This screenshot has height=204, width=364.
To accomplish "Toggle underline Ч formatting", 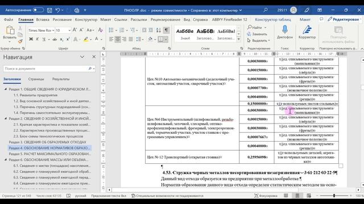I will 44,39.
